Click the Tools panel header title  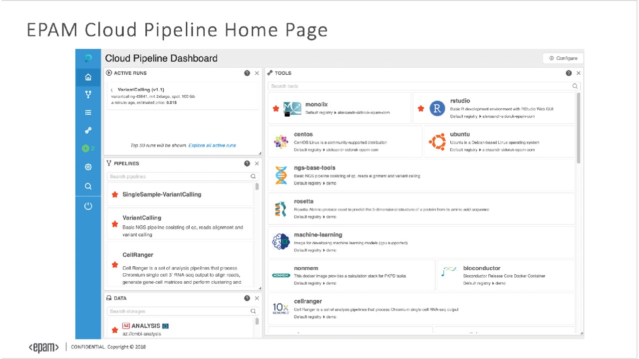click(283, 73)
